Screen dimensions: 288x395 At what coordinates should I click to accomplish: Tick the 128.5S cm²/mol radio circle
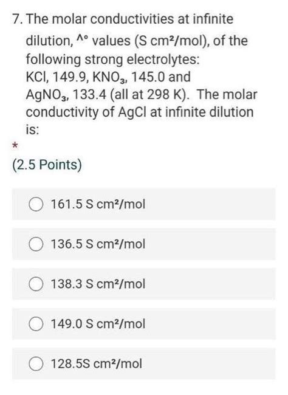(x=36, y=364)
